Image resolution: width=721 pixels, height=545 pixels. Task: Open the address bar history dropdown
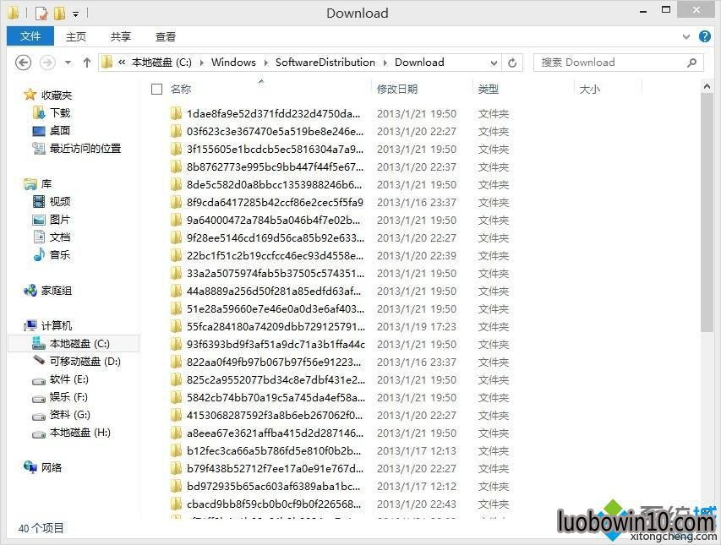494,63
